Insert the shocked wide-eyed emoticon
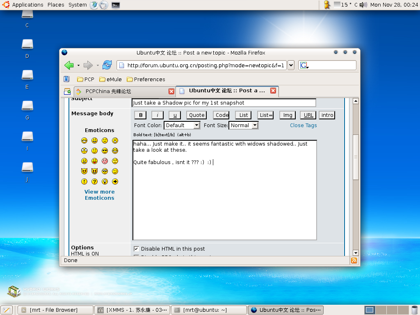The image size is (420, 315). (84, 151)
